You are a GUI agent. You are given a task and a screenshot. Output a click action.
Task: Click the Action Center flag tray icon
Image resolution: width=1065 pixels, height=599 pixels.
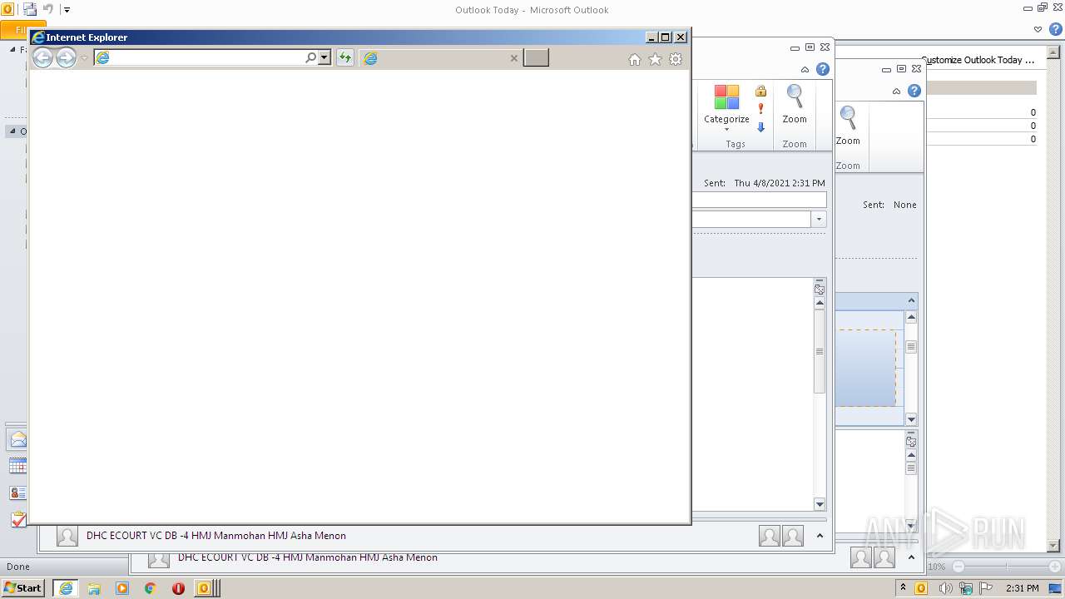[986, 588]
